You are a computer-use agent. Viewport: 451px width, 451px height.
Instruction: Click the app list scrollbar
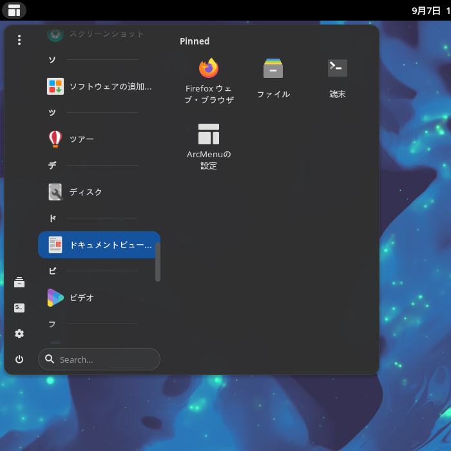click(158, 262)
